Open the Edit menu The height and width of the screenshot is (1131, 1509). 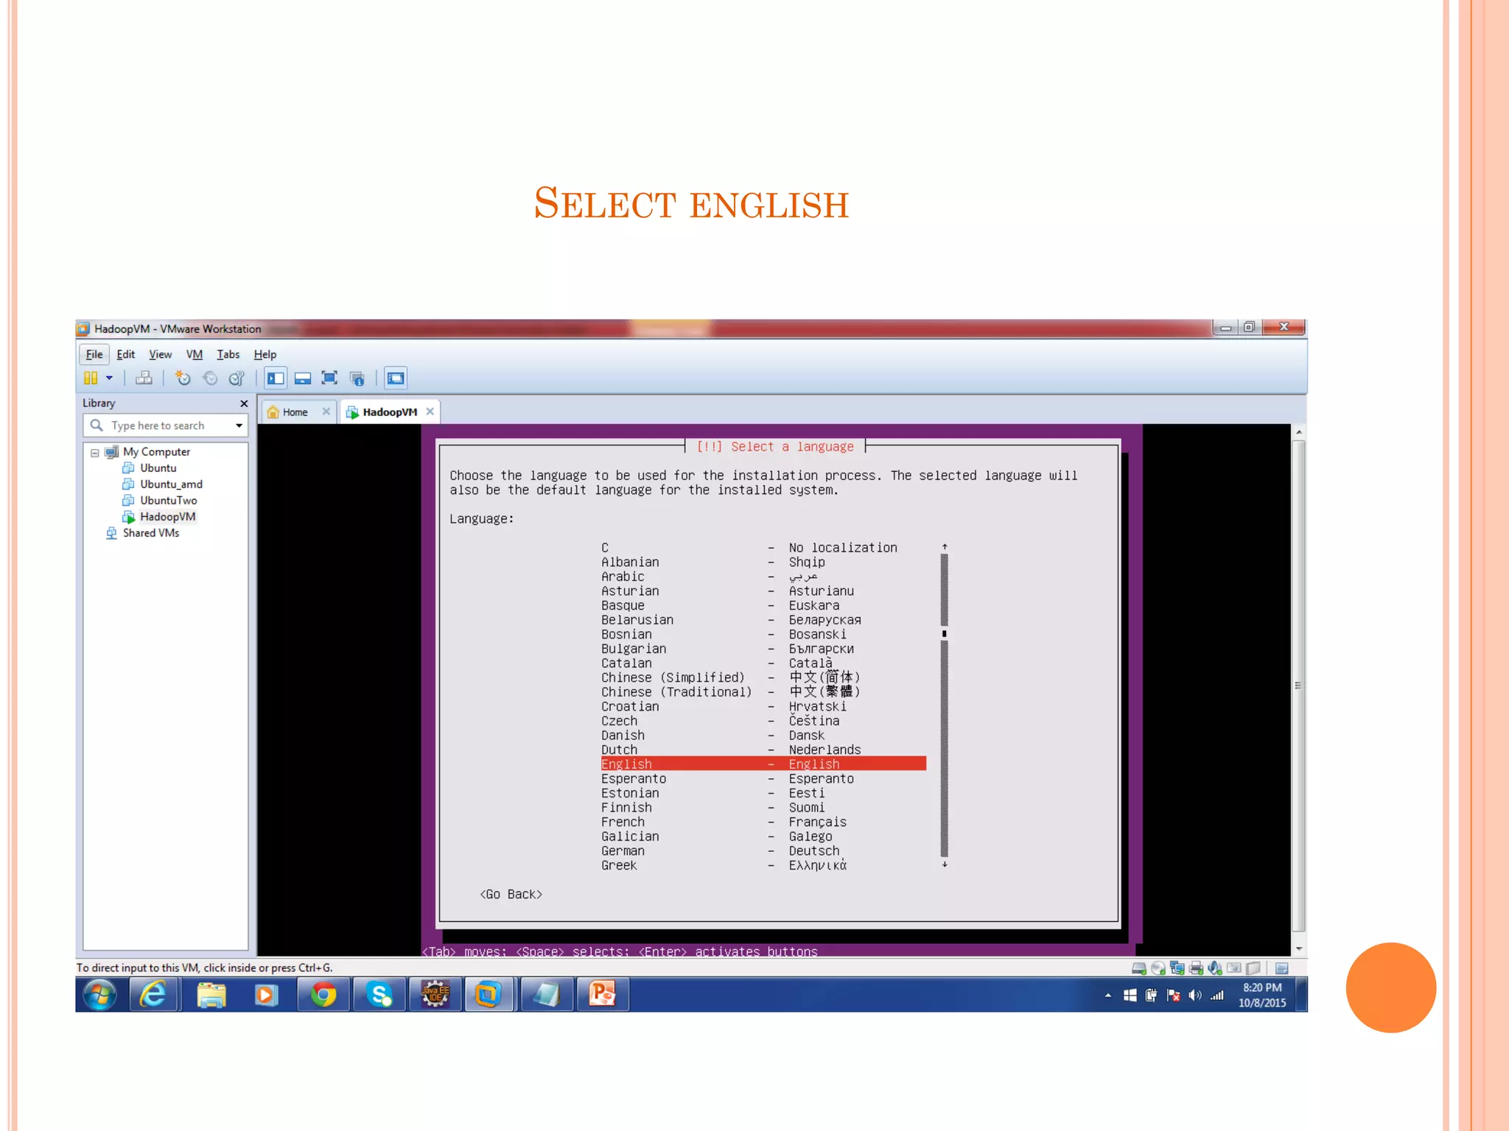coord(126,354)
